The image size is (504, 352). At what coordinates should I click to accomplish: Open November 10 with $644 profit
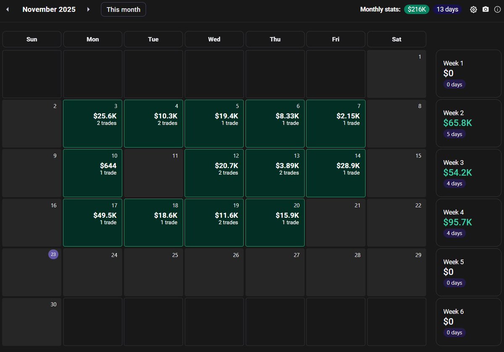92,173
